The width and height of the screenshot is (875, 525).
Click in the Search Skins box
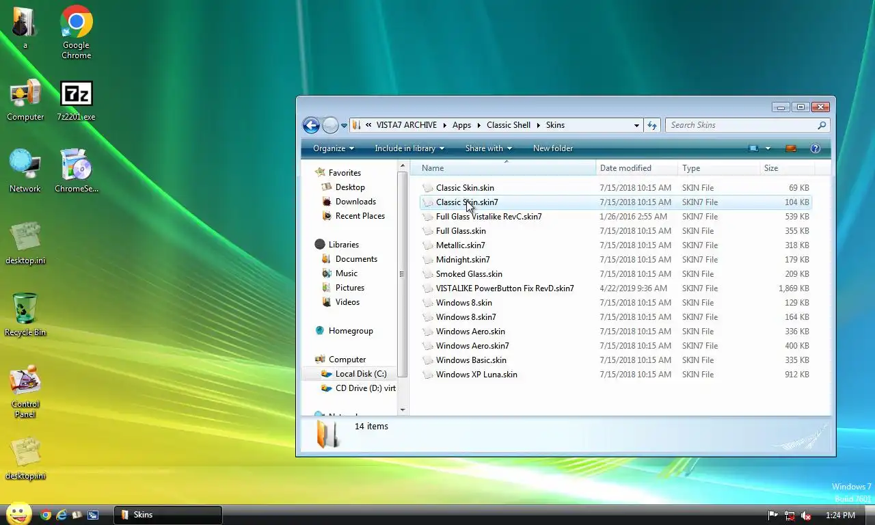point(741,125)
